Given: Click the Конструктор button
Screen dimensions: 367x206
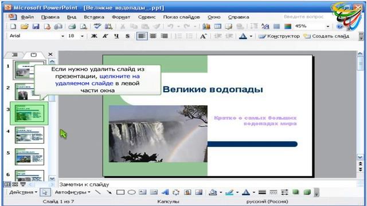Looking at the screenshot, I should (279, 36).
